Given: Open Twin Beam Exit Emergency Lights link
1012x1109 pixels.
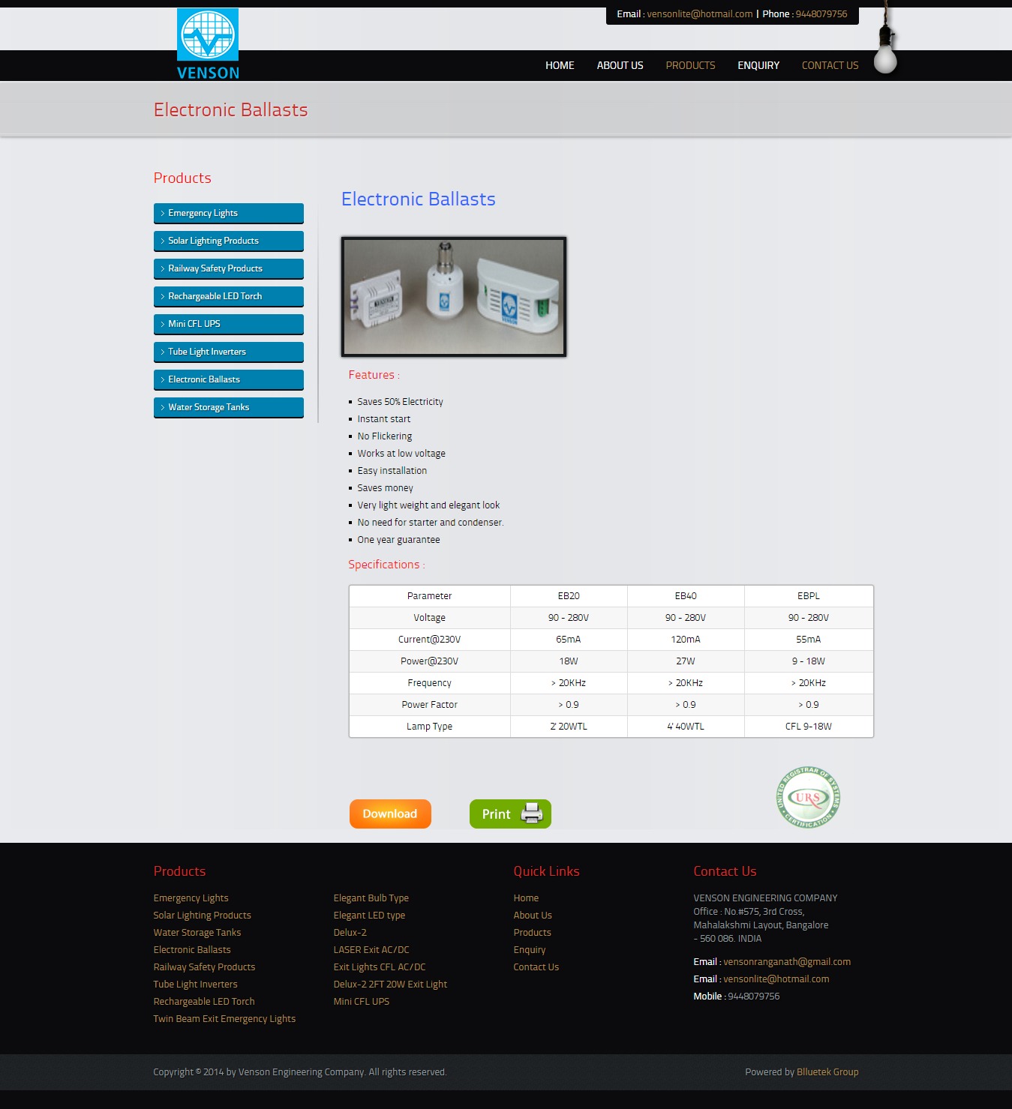Looking at the screenshot, I should click(224, 1018).
